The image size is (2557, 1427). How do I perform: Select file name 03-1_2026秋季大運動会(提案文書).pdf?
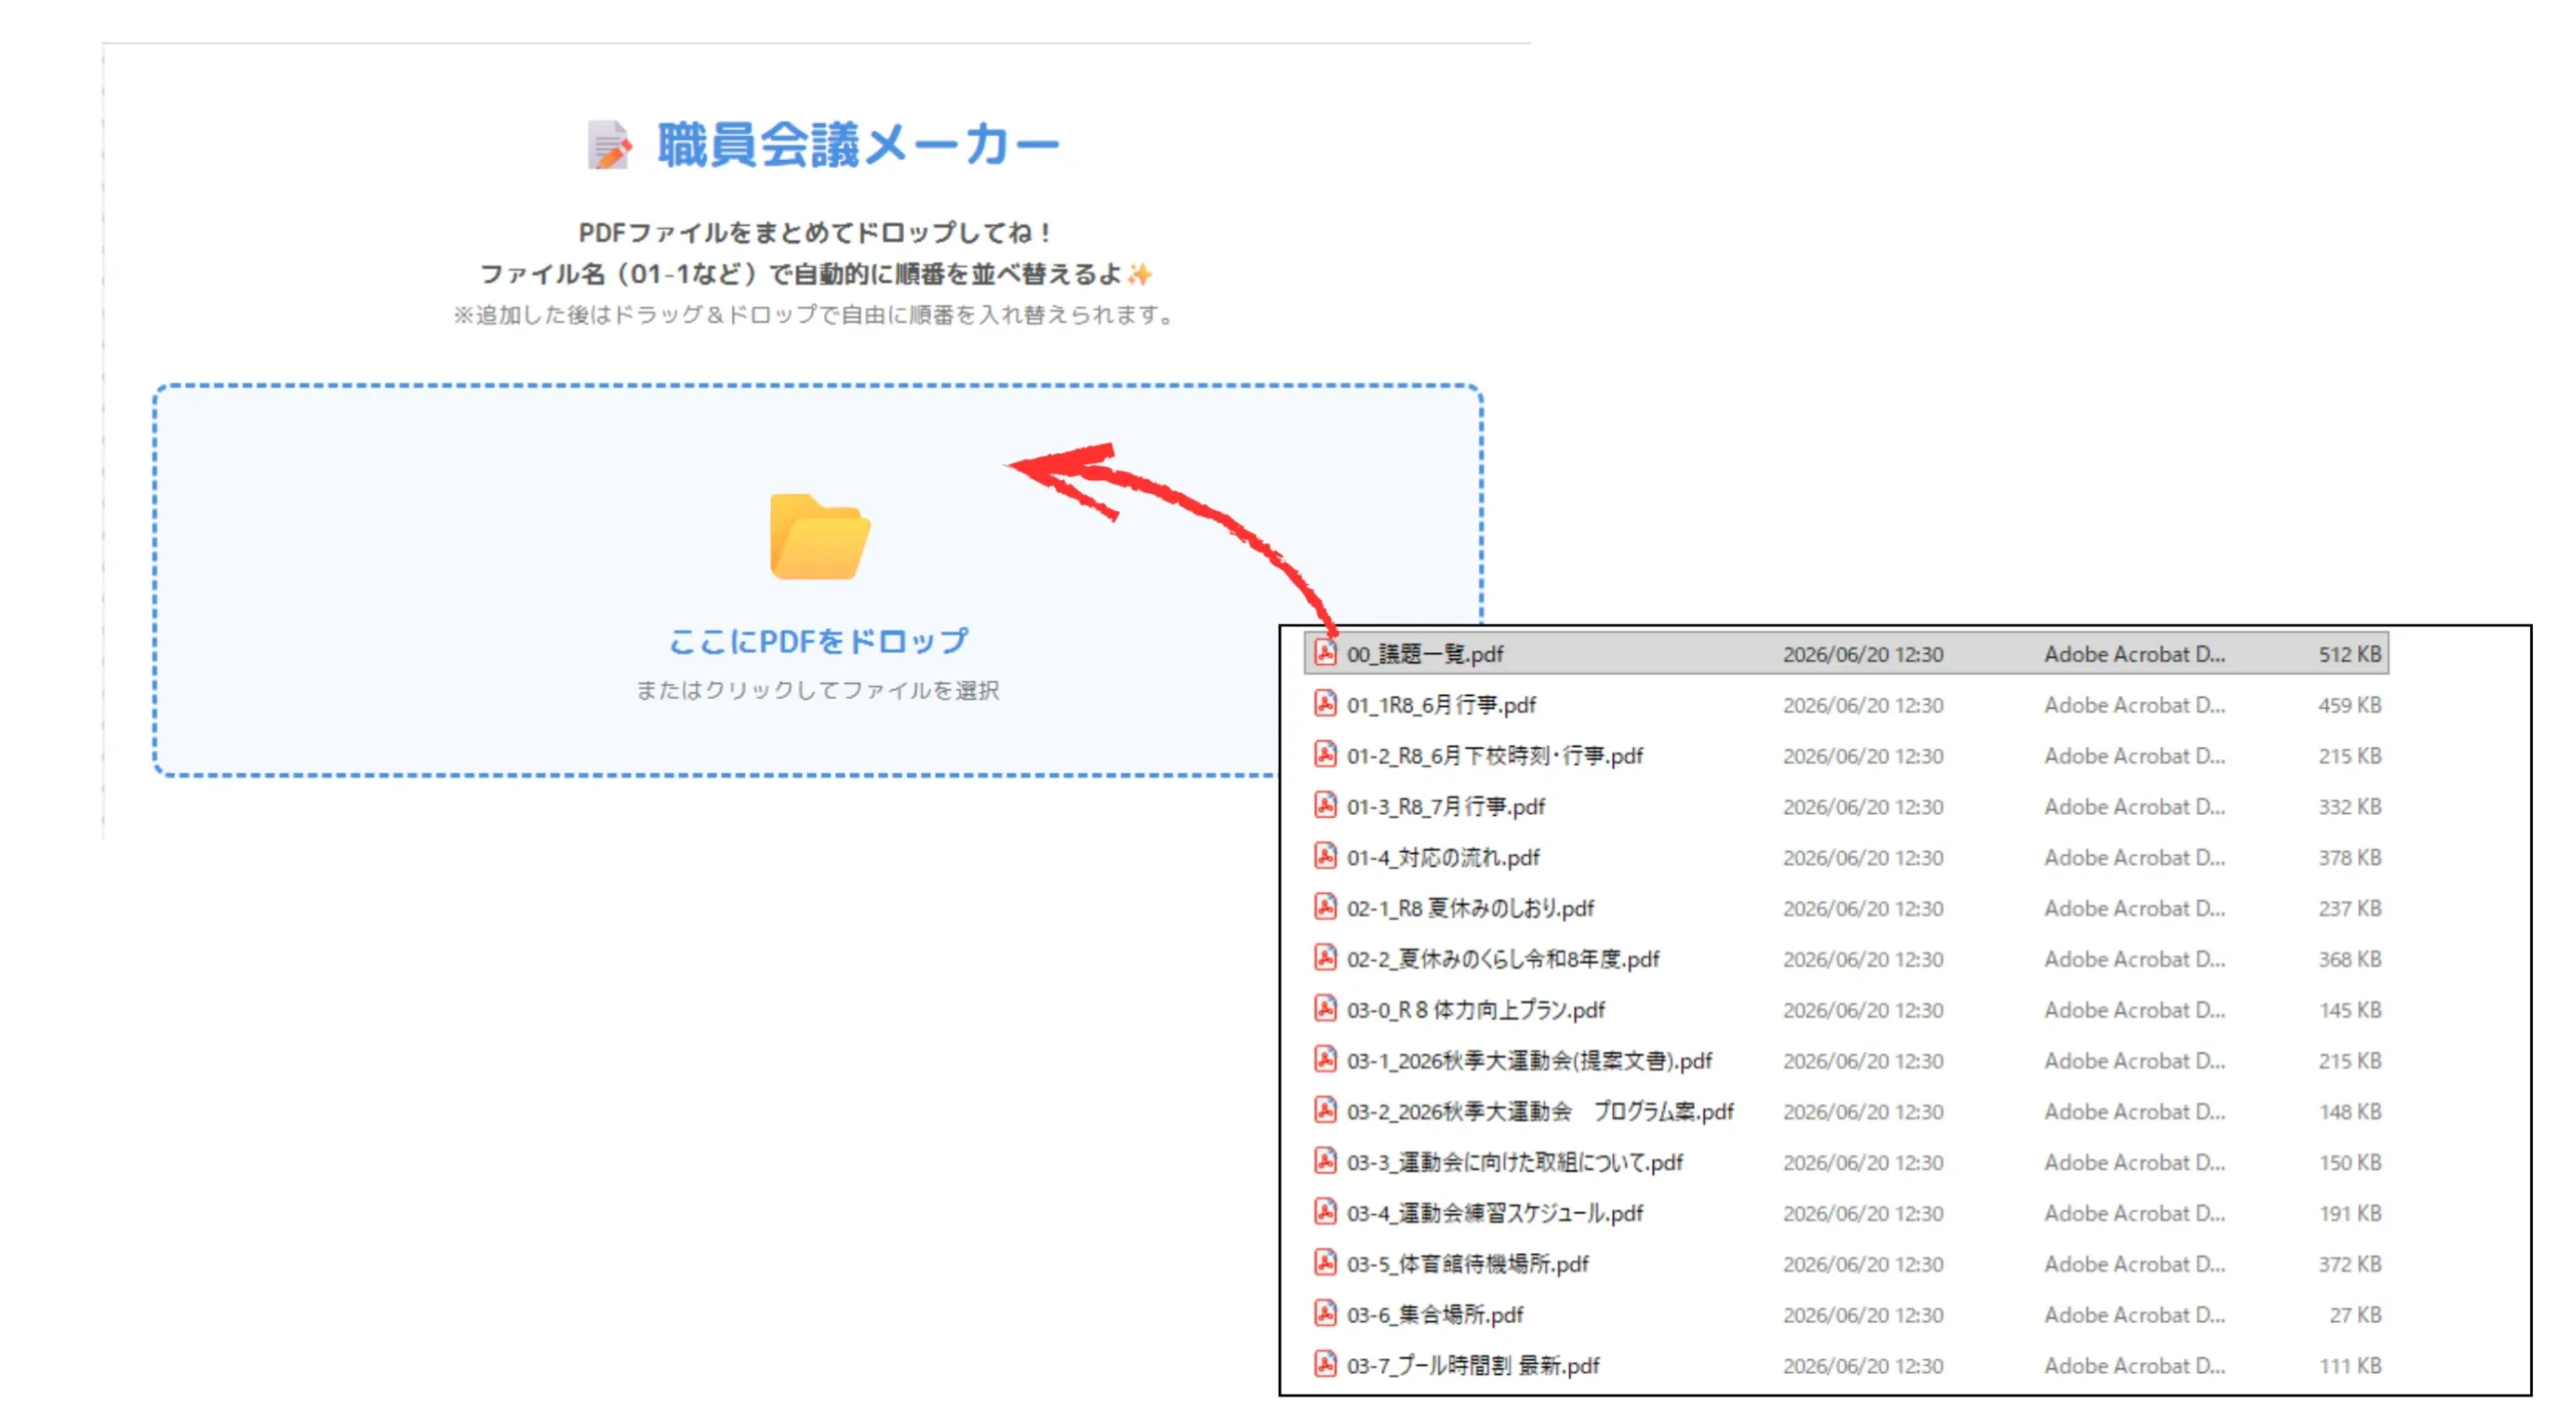(1529, 1063)
